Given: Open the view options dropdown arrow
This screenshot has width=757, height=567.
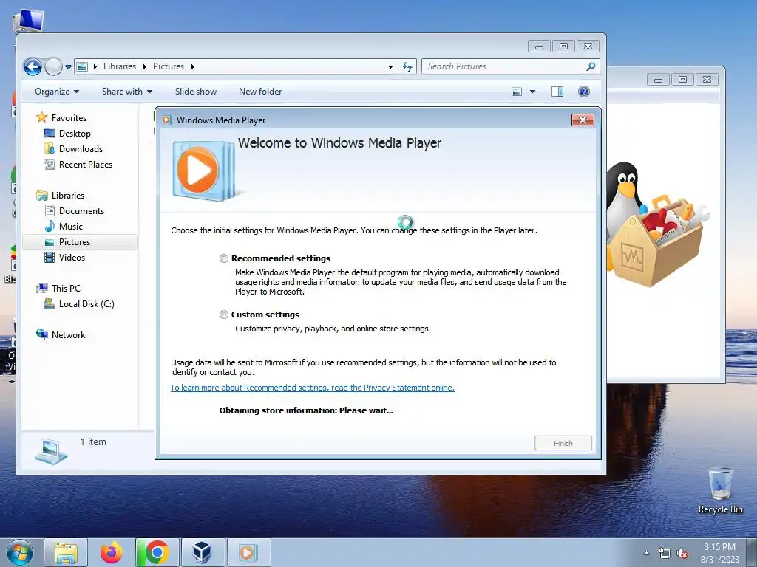Looking at the screenshot, I should [532, 92].
